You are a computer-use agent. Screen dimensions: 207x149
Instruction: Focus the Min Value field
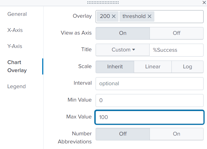150,100
